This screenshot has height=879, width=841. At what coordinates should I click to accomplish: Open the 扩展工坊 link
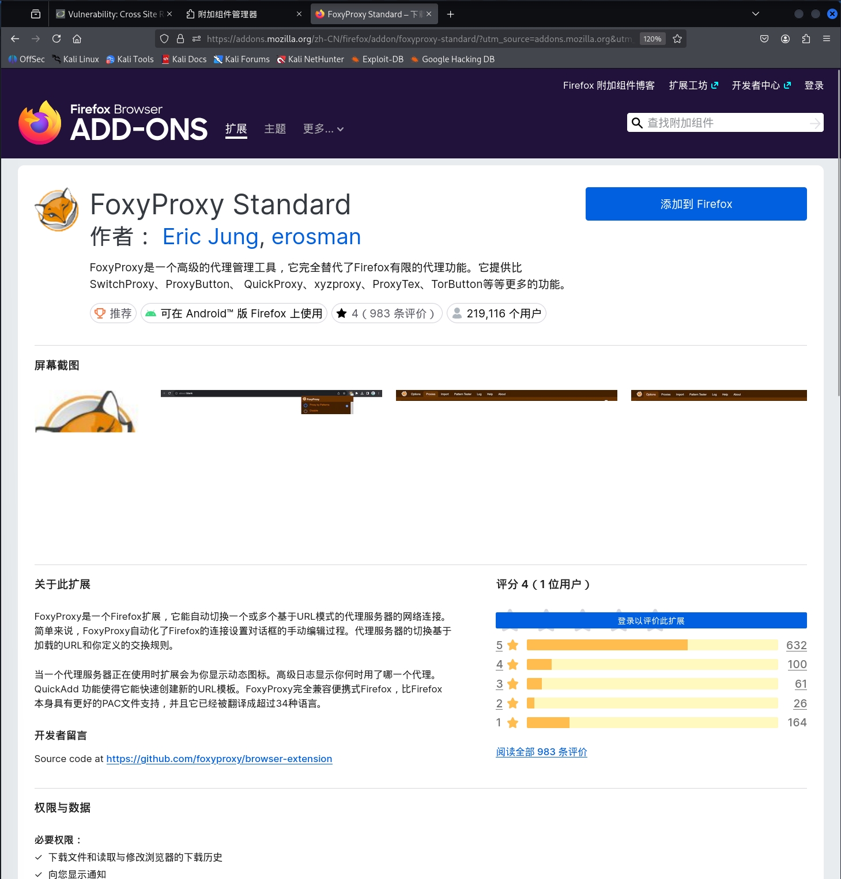click(693, 85)
